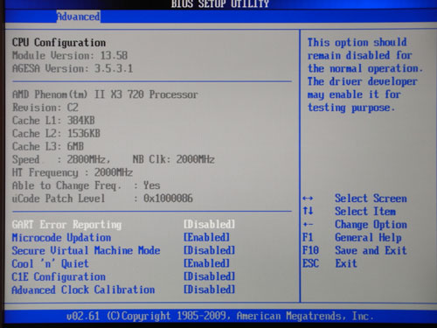Click the up-down arrows icon

coord(308,211)
